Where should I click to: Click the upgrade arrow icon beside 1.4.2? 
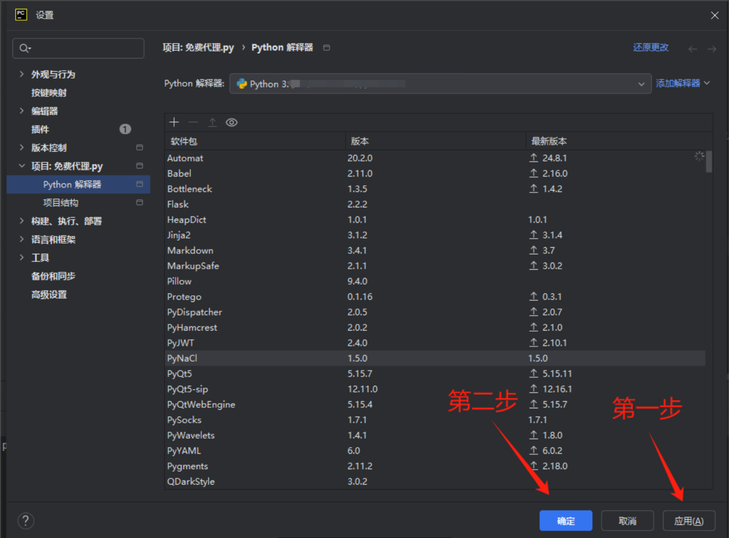click(x=533, y=189)
